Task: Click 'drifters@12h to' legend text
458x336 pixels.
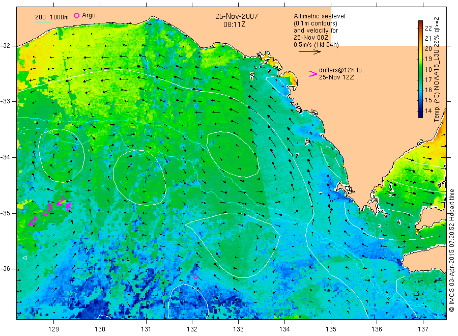Action: pyautogui.click(x=340, y=70)
